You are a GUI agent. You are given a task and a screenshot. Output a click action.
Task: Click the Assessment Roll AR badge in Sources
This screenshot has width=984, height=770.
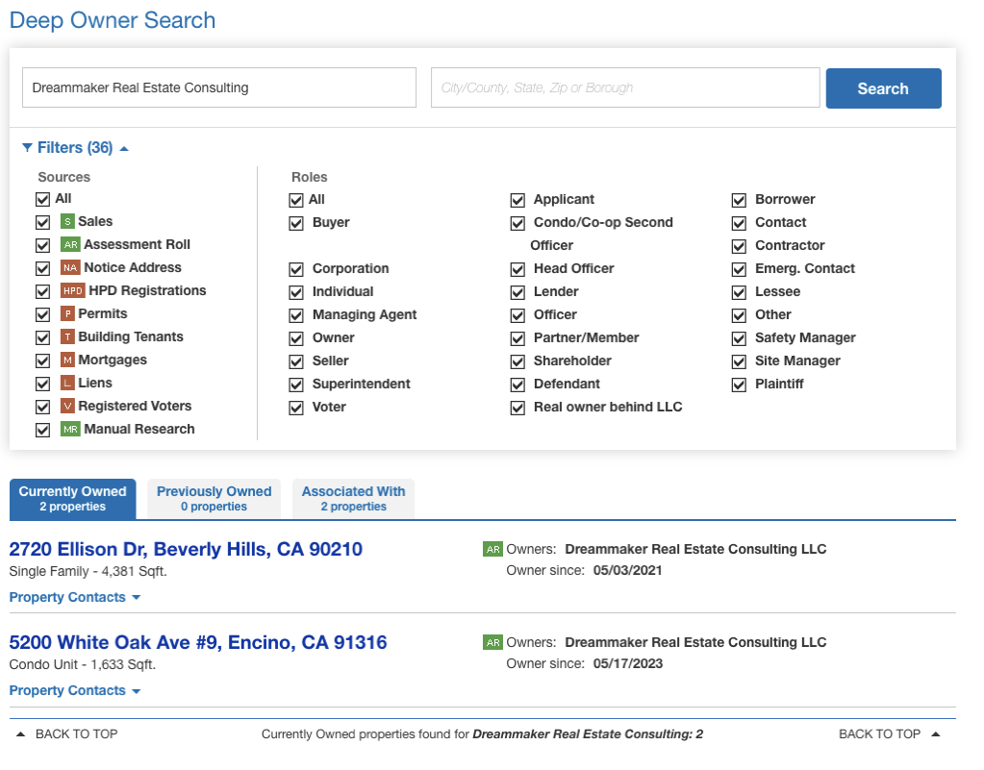click(x=70, y=244)
